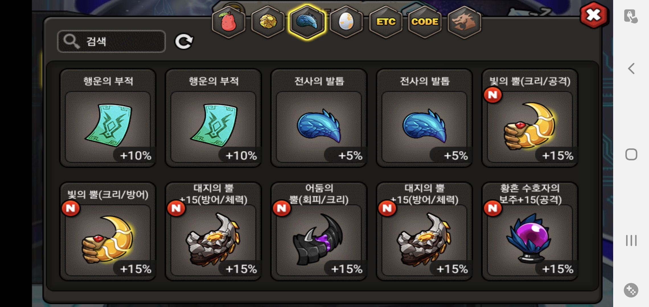
Task: Select 어둠의 뿔(회피/크리) black horn item
Action: pos(319,231)
